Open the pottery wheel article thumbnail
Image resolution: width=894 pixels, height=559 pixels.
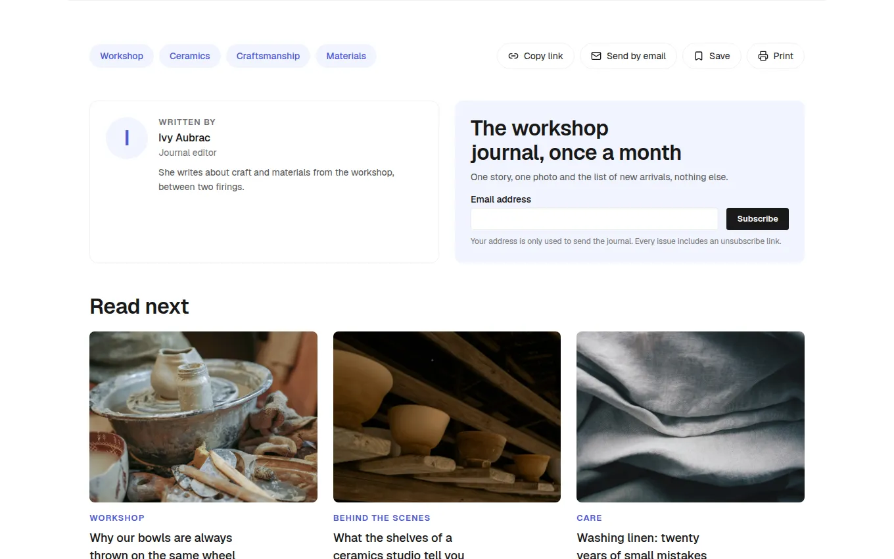tap(204, 417)
